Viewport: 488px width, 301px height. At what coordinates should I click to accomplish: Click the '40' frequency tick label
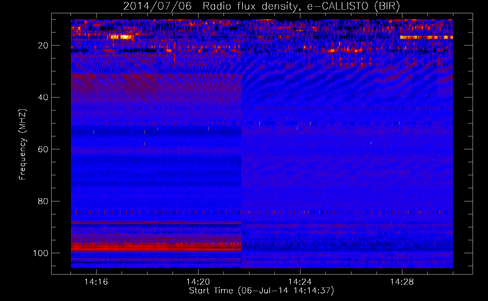43,98
